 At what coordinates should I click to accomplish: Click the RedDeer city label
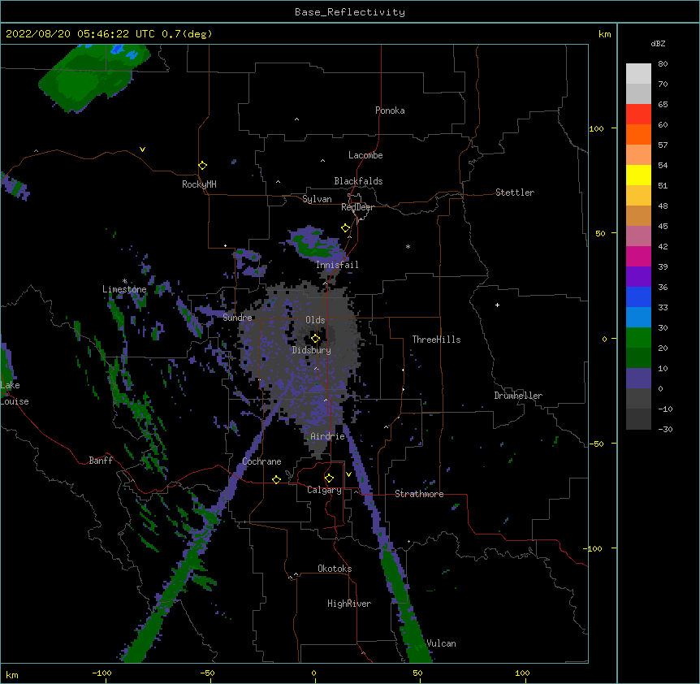coord(357,207)
